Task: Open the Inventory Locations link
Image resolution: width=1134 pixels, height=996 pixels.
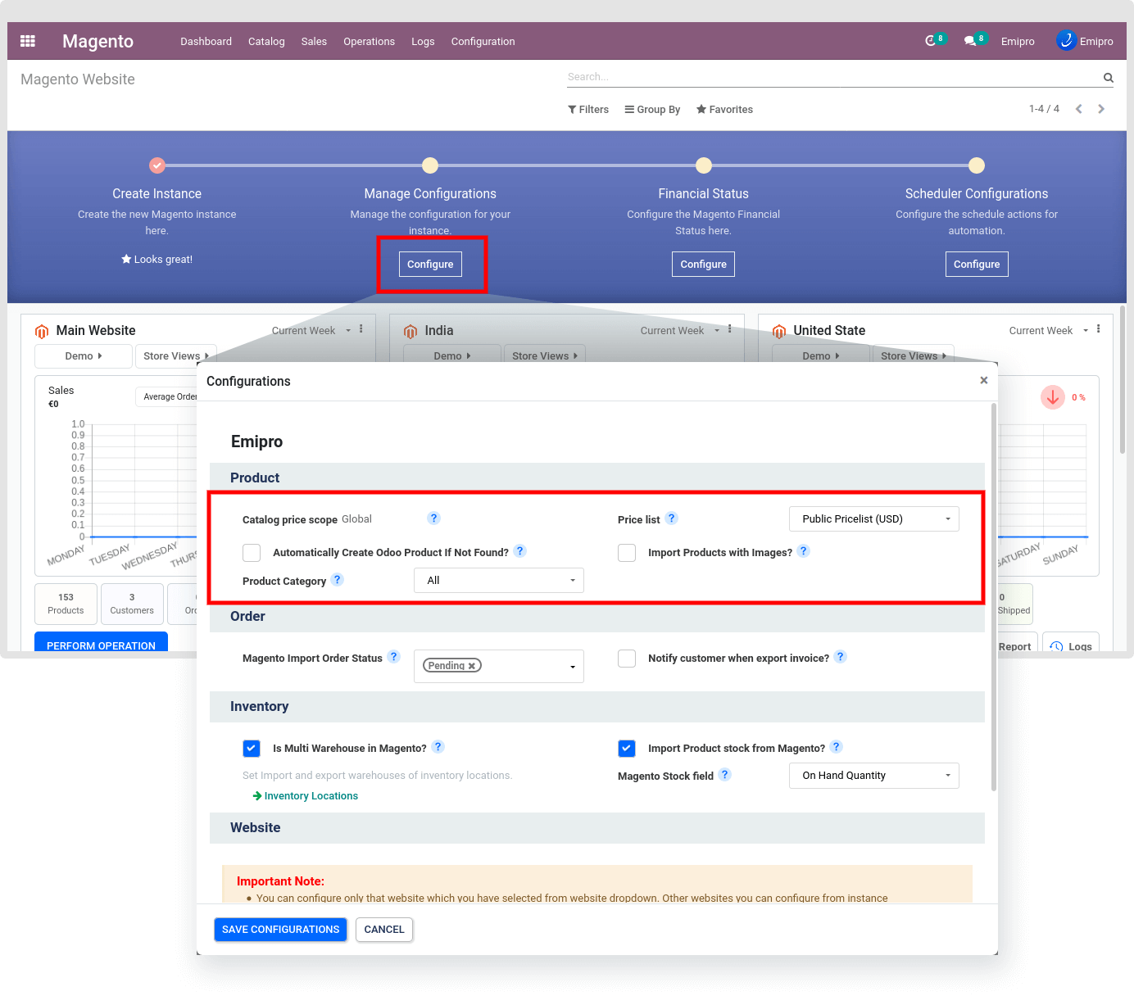Action: [x=306, y=796]
